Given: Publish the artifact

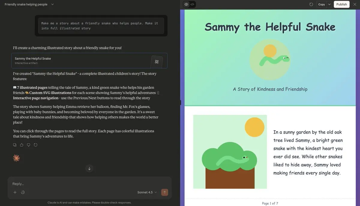Looking at the screenshot, I should click(341, 4).
